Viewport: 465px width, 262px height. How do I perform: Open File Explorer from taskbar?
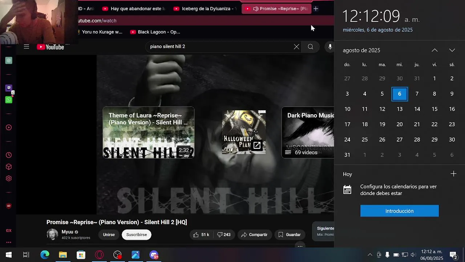tap(63, 255)
